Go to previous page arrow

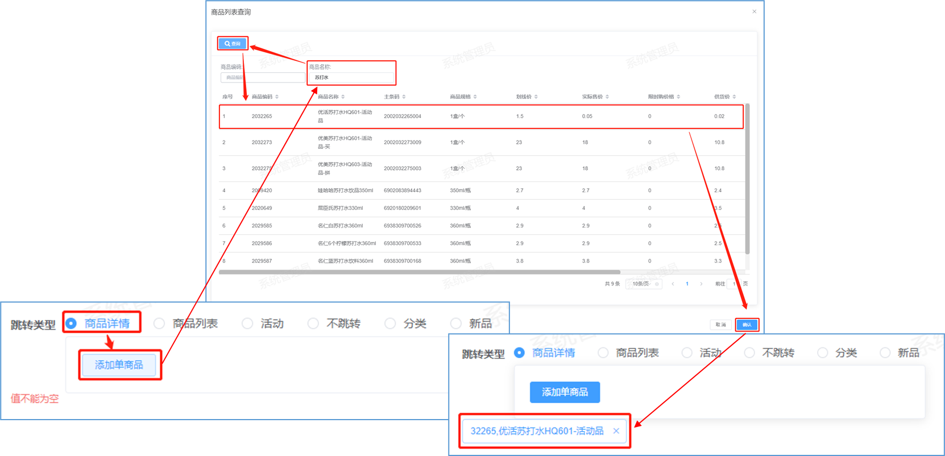[673, 284]
